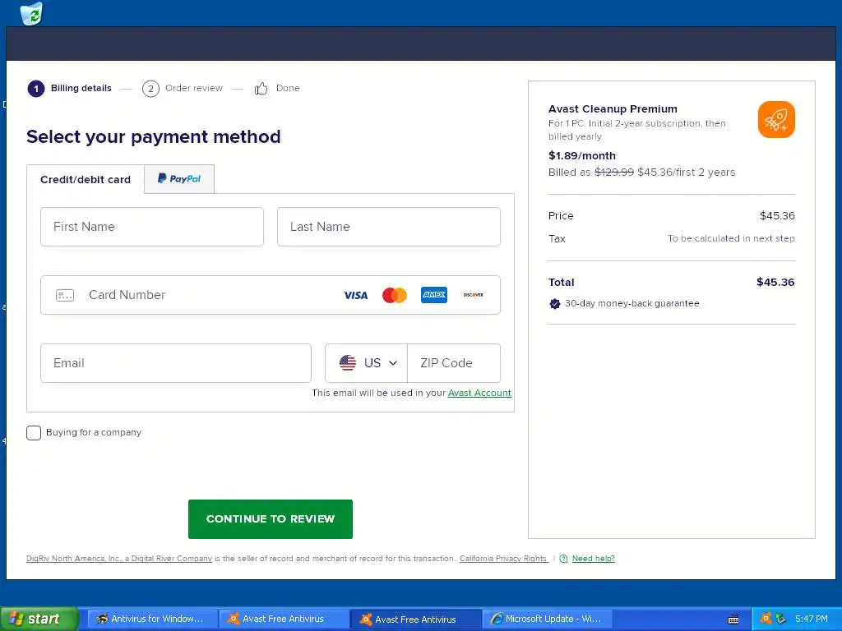Switch to first Avast Free Antivirus taskbar item
The width and height of the screenshot is (842, 631).
click(x=284, y=619)
